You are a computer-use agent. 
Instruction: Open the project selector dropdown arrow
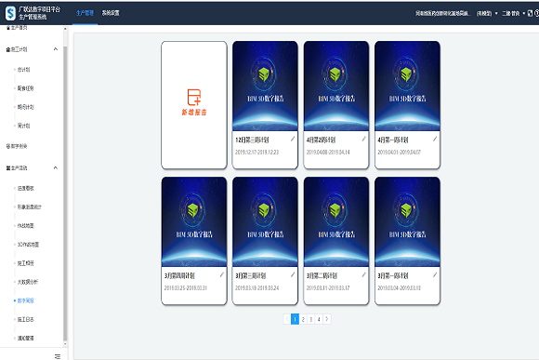point(496,13)
